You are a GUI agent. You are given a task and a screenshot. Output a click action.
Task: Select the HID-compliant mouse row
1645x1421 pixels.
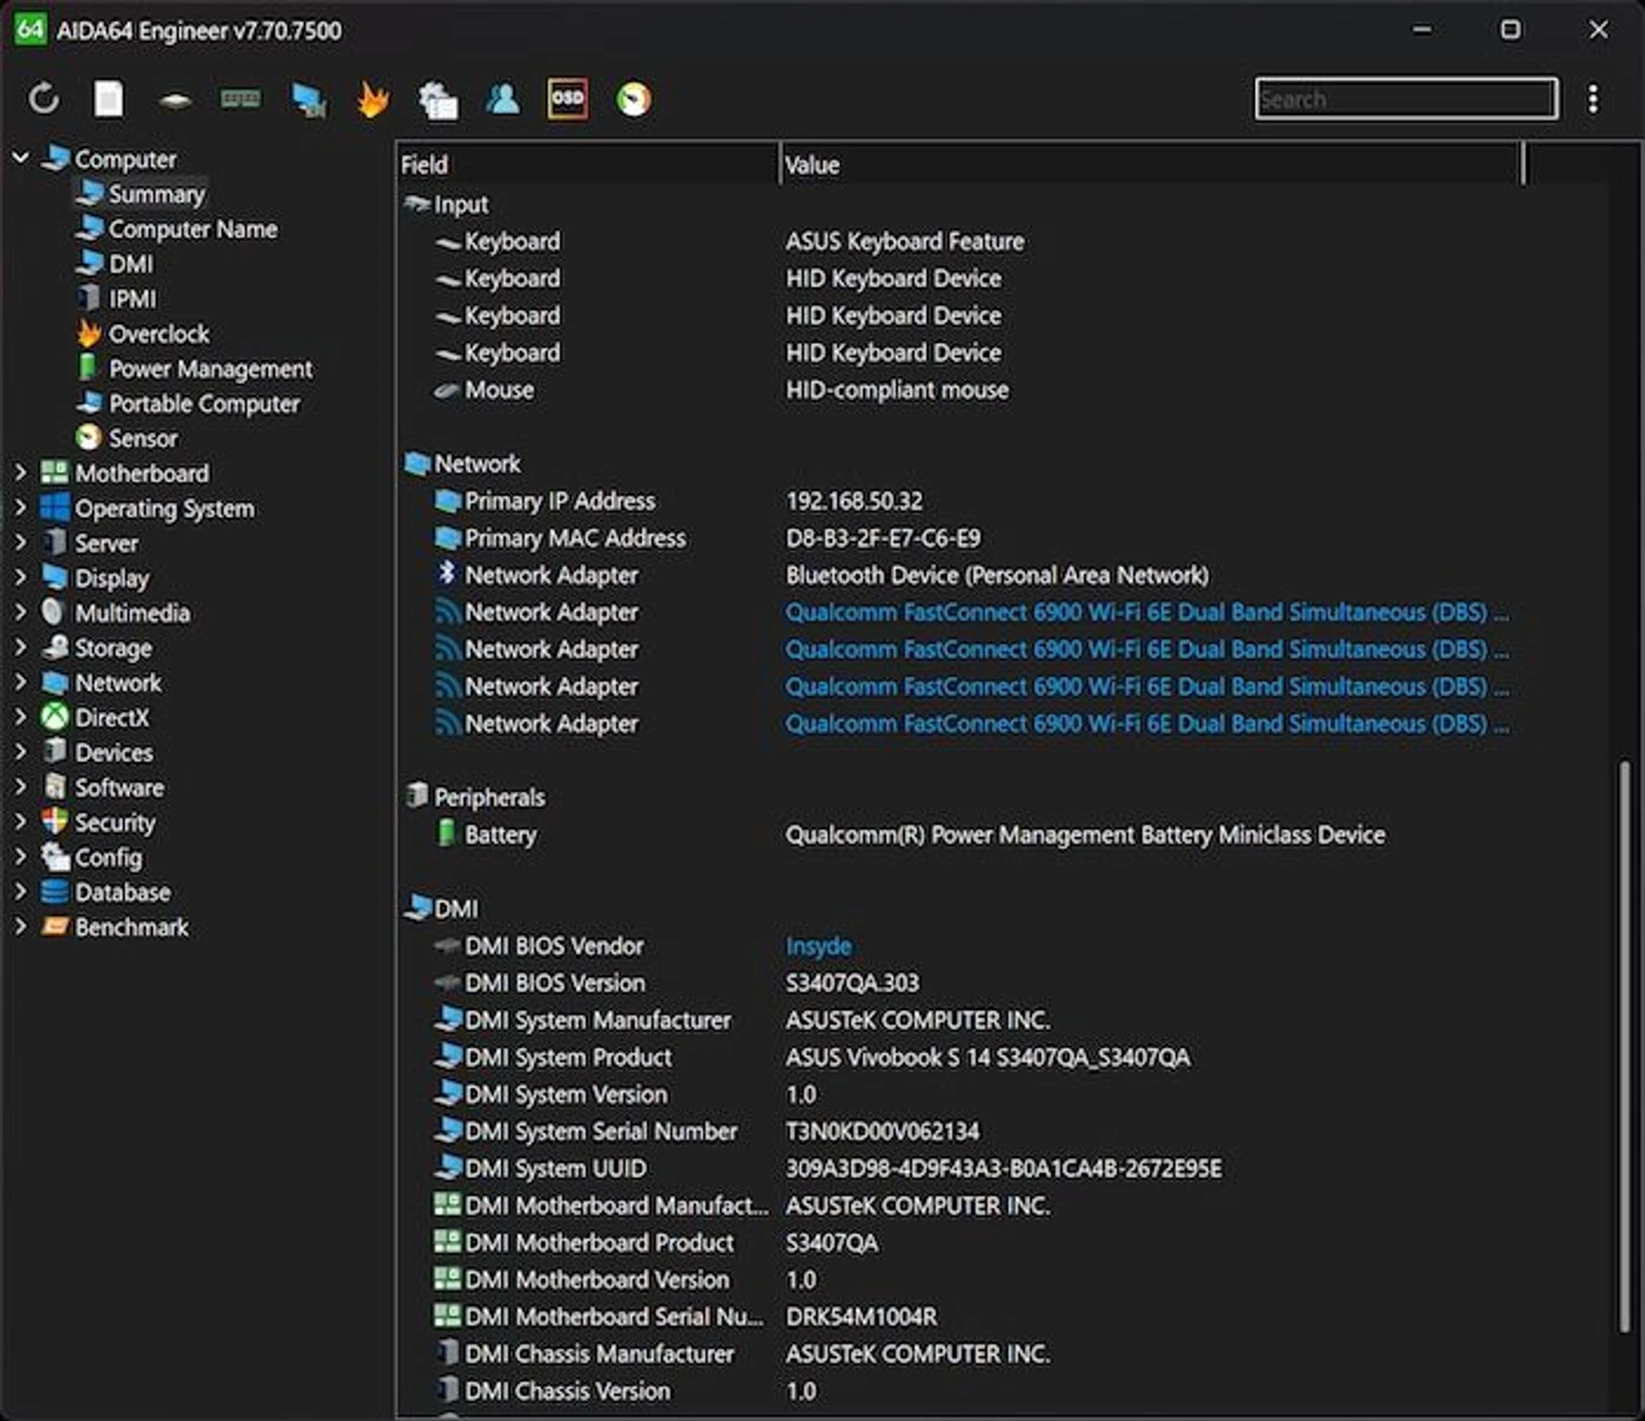[960, 390]
